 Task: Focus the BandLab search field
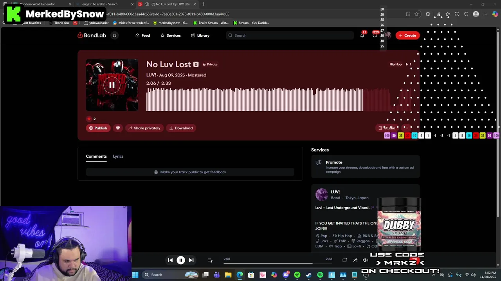[x=290, y=35]
